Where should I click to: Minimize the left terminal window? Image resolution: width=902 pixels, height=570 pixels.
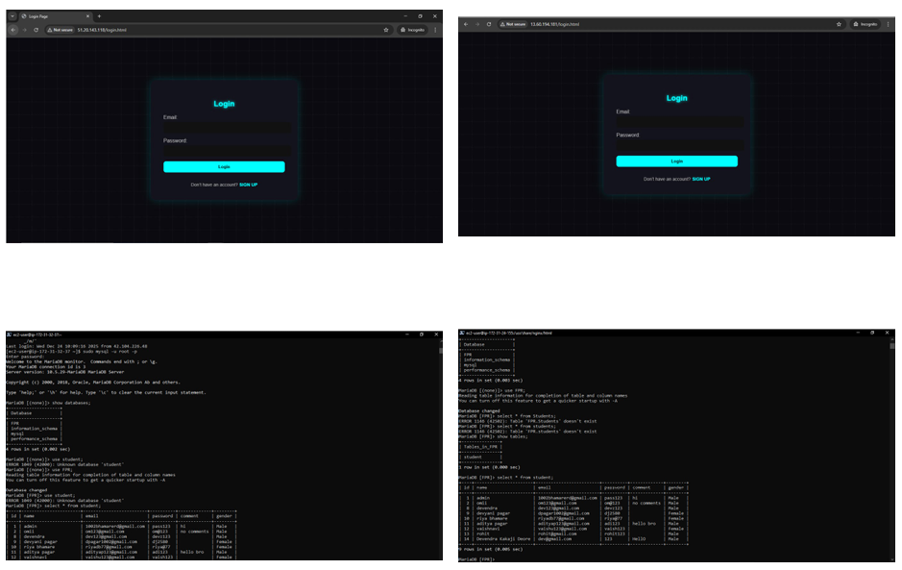[x=406, y=335]
